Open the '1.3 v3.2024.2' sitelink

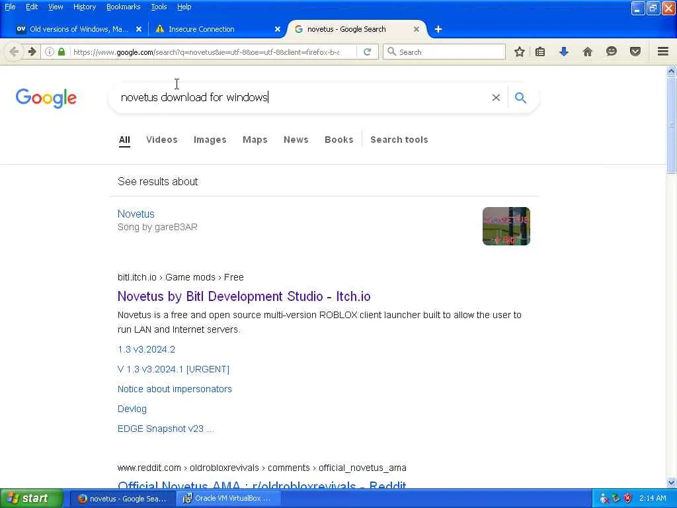(x=146, y=349)
